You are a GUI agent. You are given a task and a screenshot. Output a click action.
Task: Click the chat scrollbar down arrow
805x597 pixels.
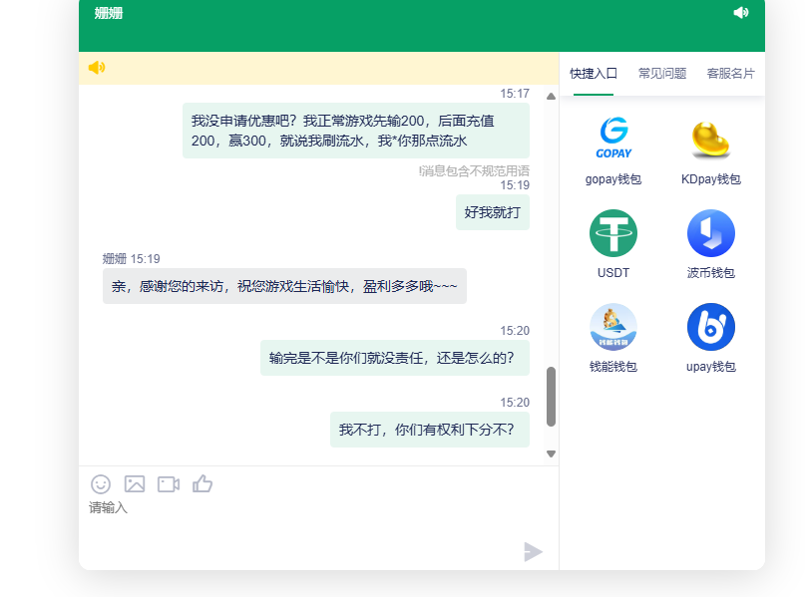coord(551,453)
